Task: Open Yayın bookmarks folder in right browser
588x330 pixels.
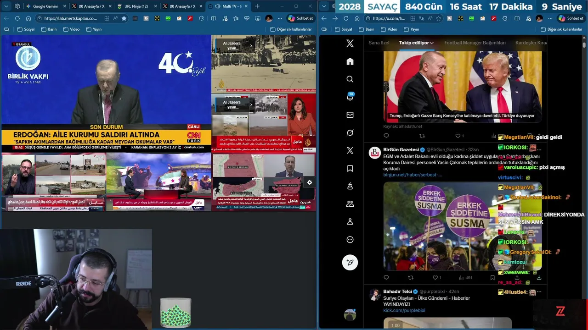Action: (x=411, y=29)
